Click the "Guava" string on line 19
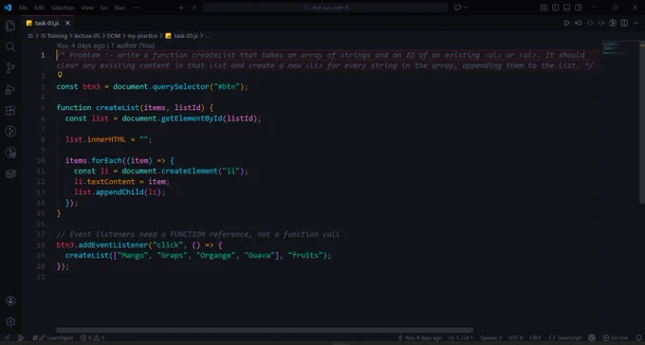Screen dimensions: 645x345 259,255
